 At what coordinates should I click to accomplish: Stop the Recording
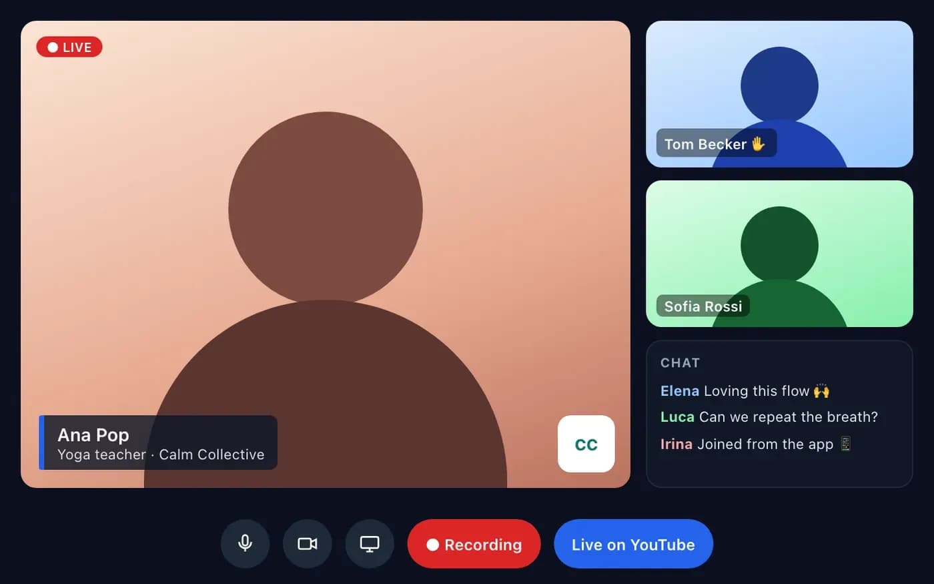coord(474,544)
